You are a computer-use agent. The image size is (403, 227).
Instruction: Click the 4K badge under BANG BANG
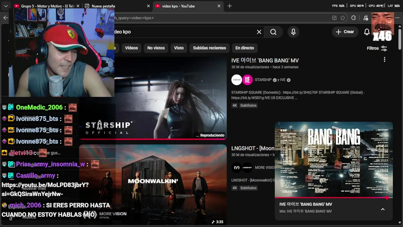pos(235,105)
